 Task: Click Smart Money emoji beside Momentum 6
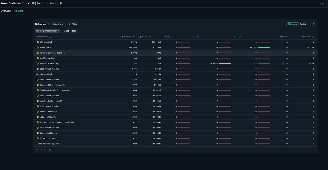(x=38, y=48)
